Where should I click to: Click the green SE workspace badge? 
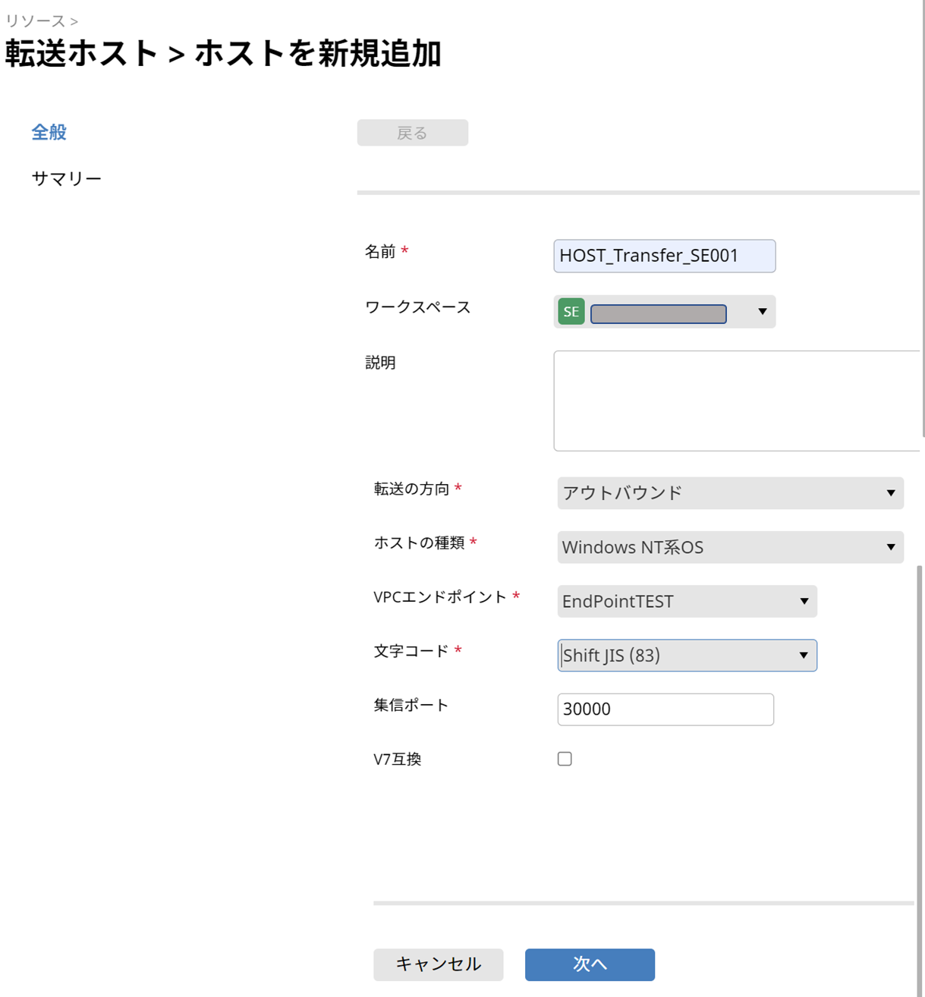(571, 311)
